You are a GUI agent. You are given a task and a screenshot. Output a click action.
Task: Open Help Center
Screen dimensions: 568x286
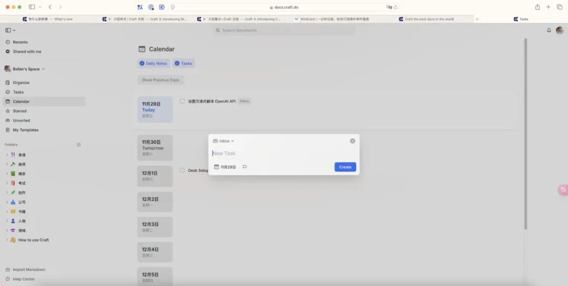click(21, 279)
